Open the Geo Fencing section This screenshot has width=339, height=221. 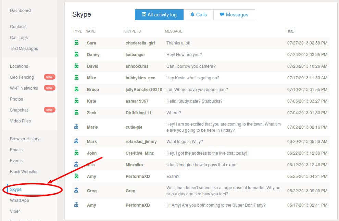[x=22, y=77]
